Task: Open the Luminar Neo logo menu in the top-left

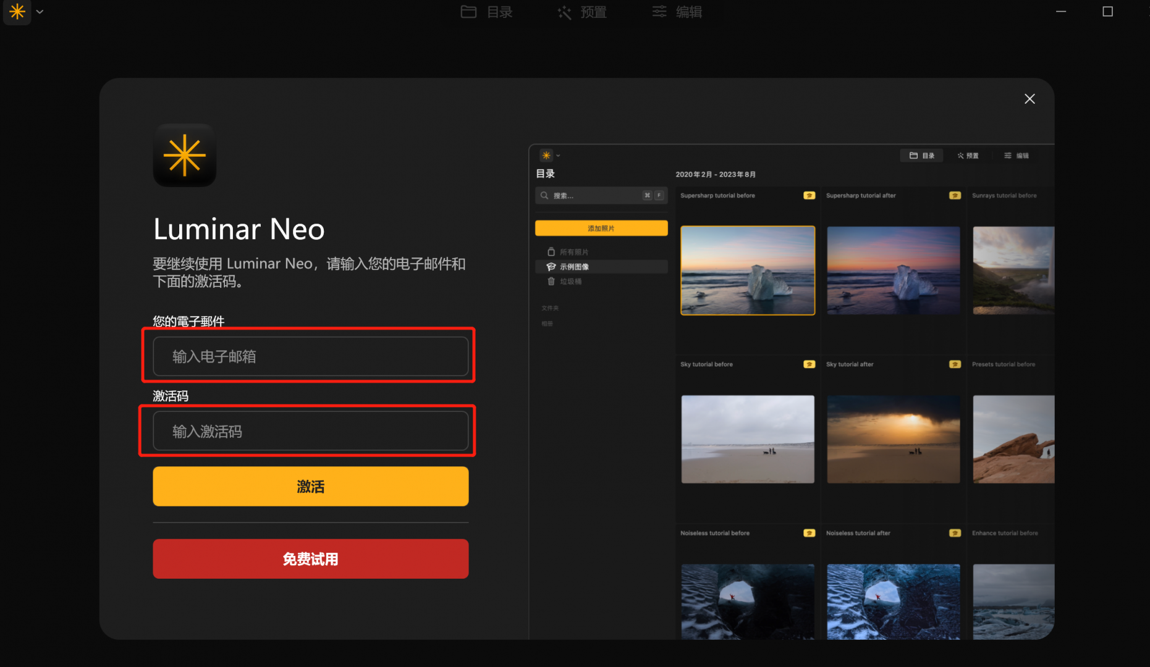Action: [x=17, y=12]
